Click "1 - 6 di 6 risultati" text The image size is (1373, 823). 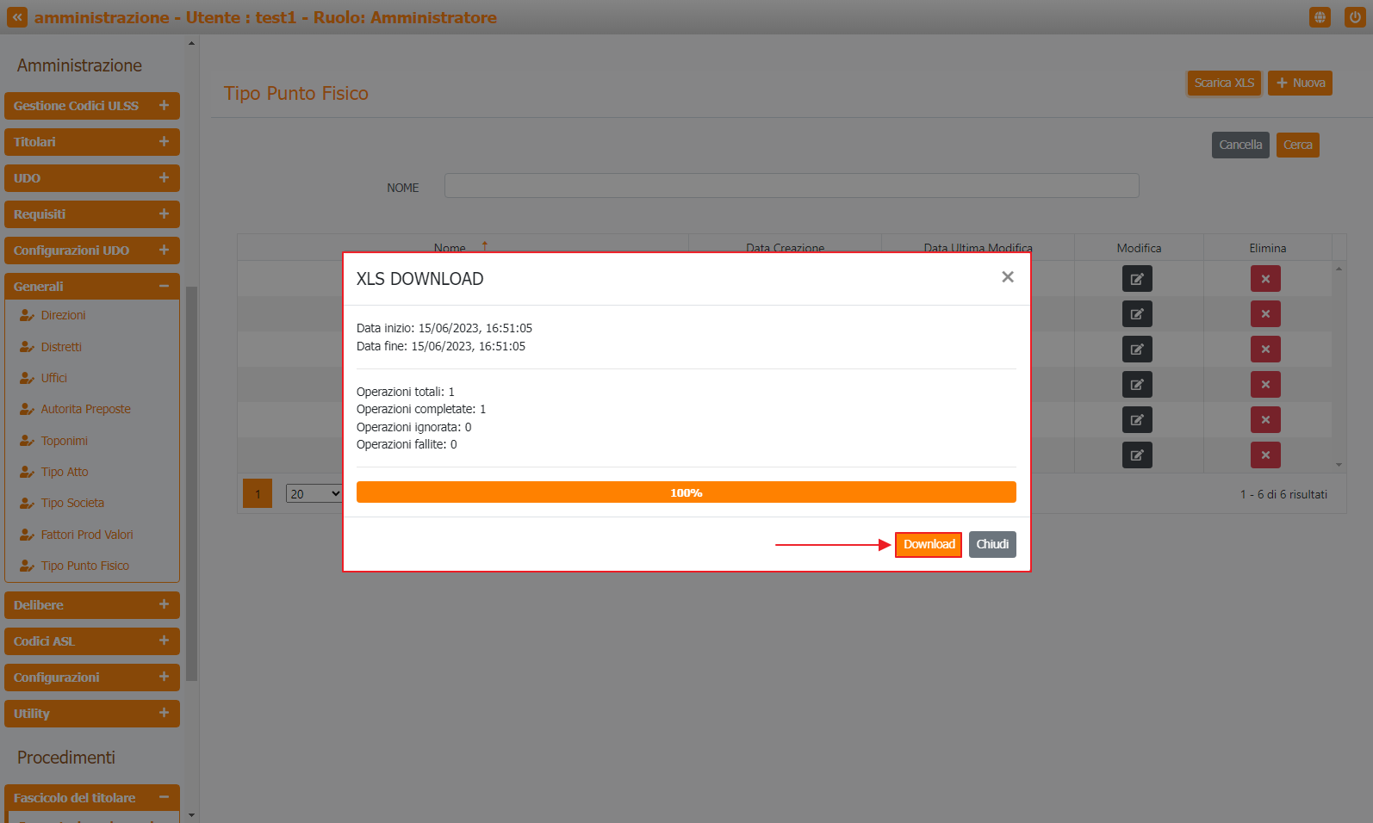(1283, 494)
